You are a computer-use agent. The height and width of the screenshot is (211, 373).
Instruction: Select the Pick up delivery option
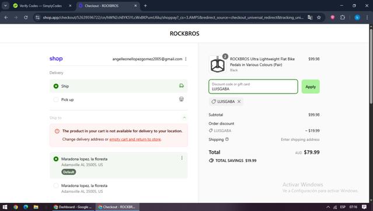[x=56, y=99]
